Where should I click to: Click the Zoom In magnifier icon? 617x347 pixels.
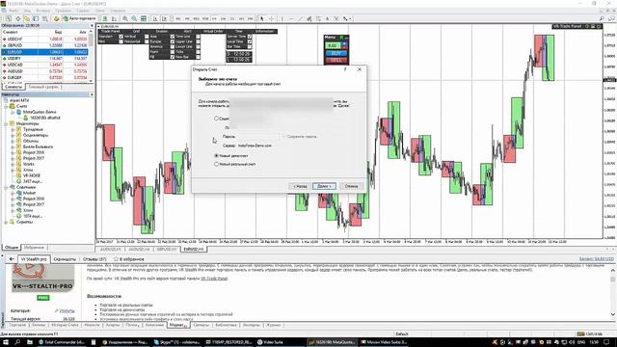[x=125, y=18]
